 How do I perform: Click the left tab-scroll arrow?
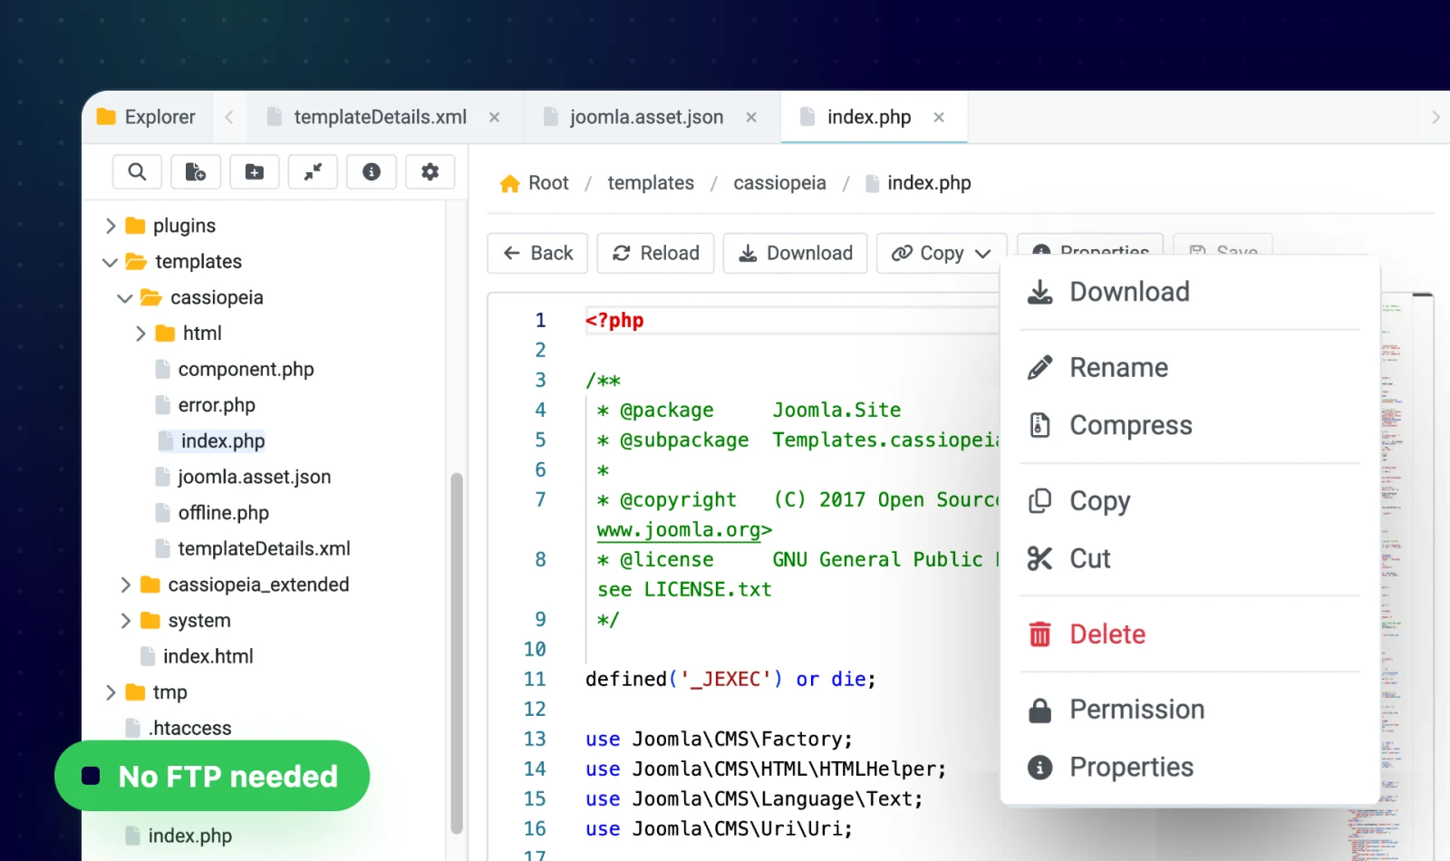click(229, 117)
